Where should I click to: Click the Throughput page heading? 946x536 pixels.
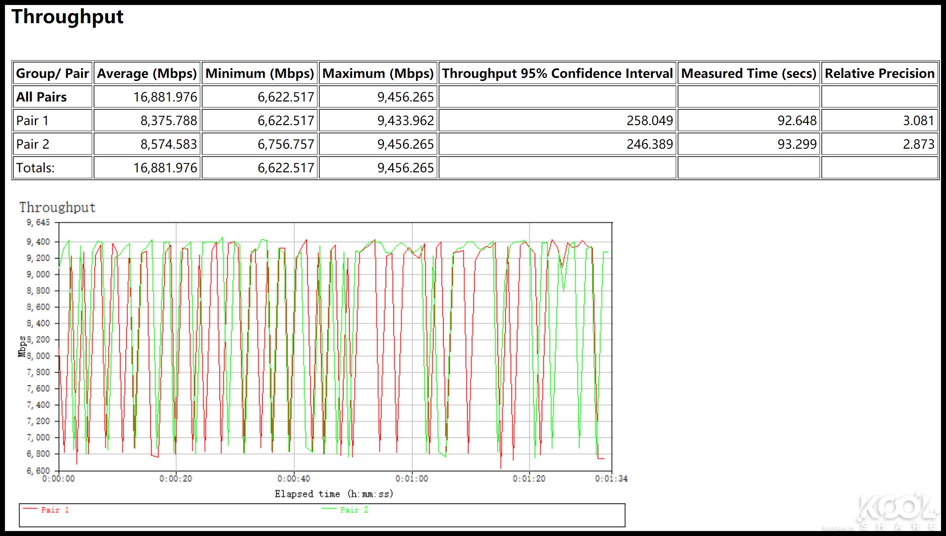(x=67, y=17)
